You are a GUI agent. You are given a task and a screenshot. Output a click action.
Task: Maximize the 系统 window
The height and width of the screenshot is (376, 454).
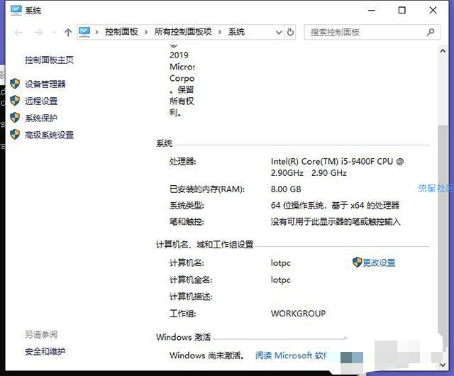[402, 11]
